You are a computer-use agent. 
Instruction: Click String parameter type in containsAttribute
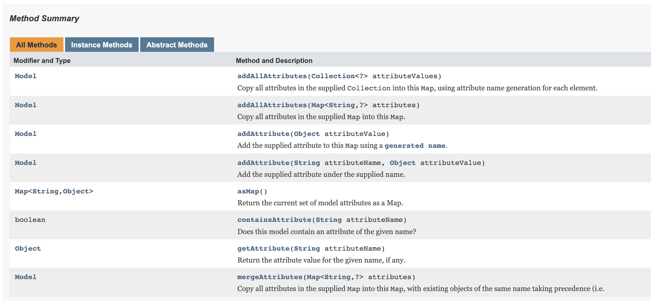(x=329, y=220)
